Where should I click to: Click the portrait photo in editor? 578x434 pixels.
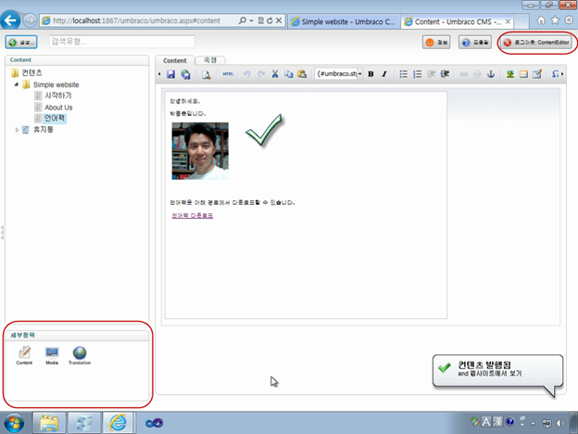pos(200,151)
